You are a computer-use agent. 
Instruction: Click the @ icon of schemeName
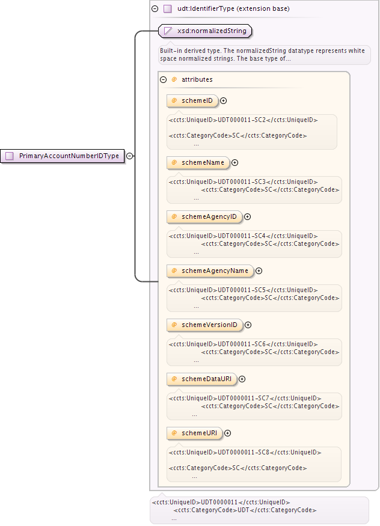click(174, 162)
